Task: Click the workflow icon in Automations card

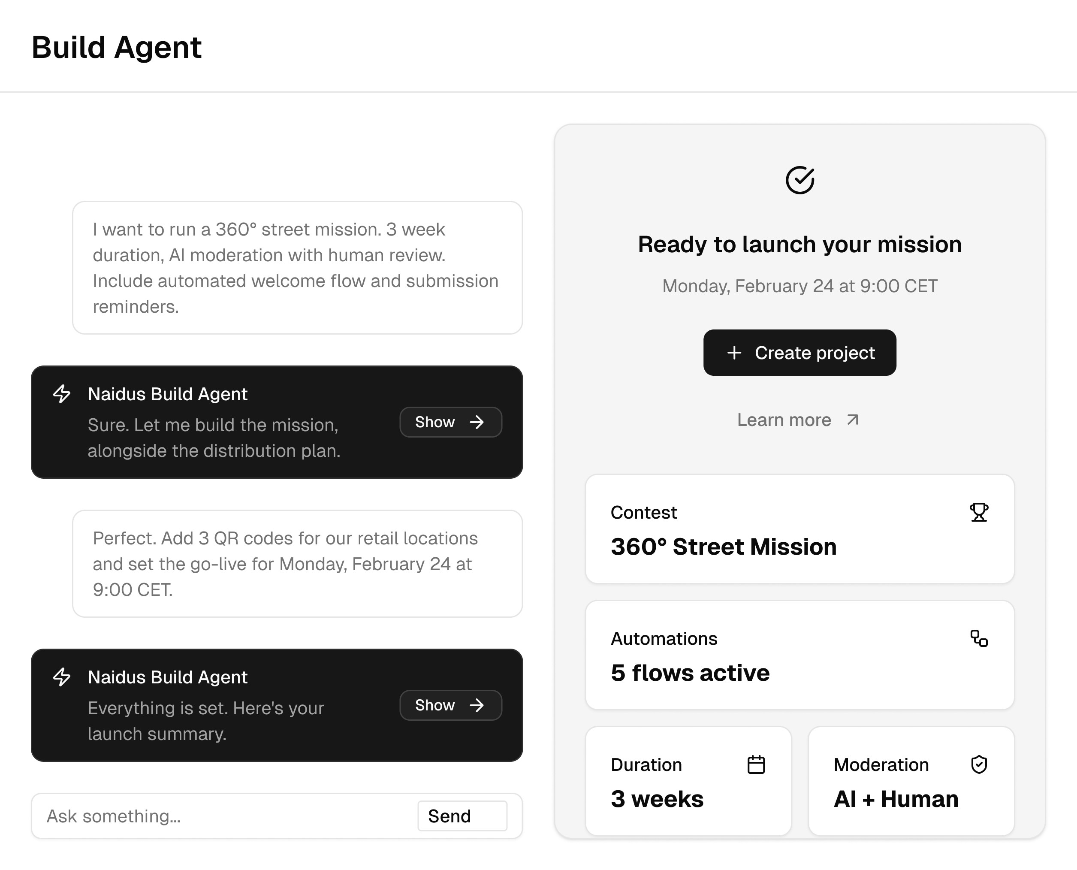Action: click(x=978, y=638)
